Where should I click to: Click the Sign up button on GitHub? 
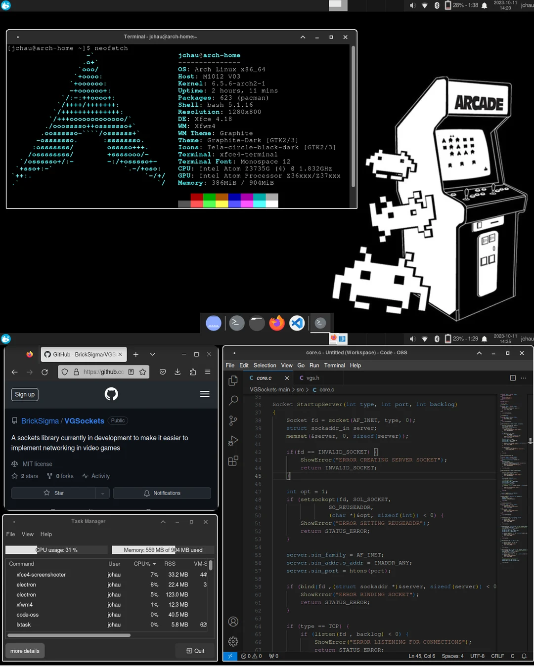pos(24,394)
